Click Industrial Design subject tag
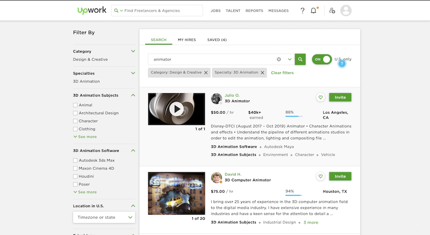The image size is (430, 235). point(279,223)
